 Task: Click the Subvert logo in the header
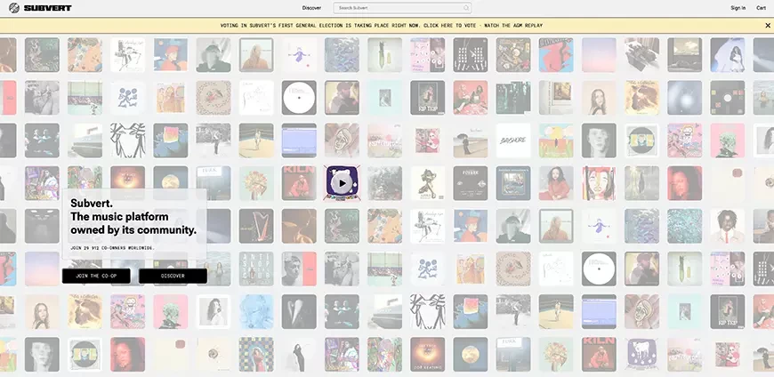click(40, 8)
